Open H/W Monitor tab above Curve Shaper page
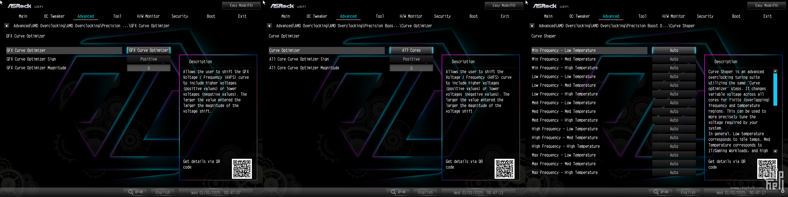The width and height of the screenshot is (788, 197). (x=674, y=16)
